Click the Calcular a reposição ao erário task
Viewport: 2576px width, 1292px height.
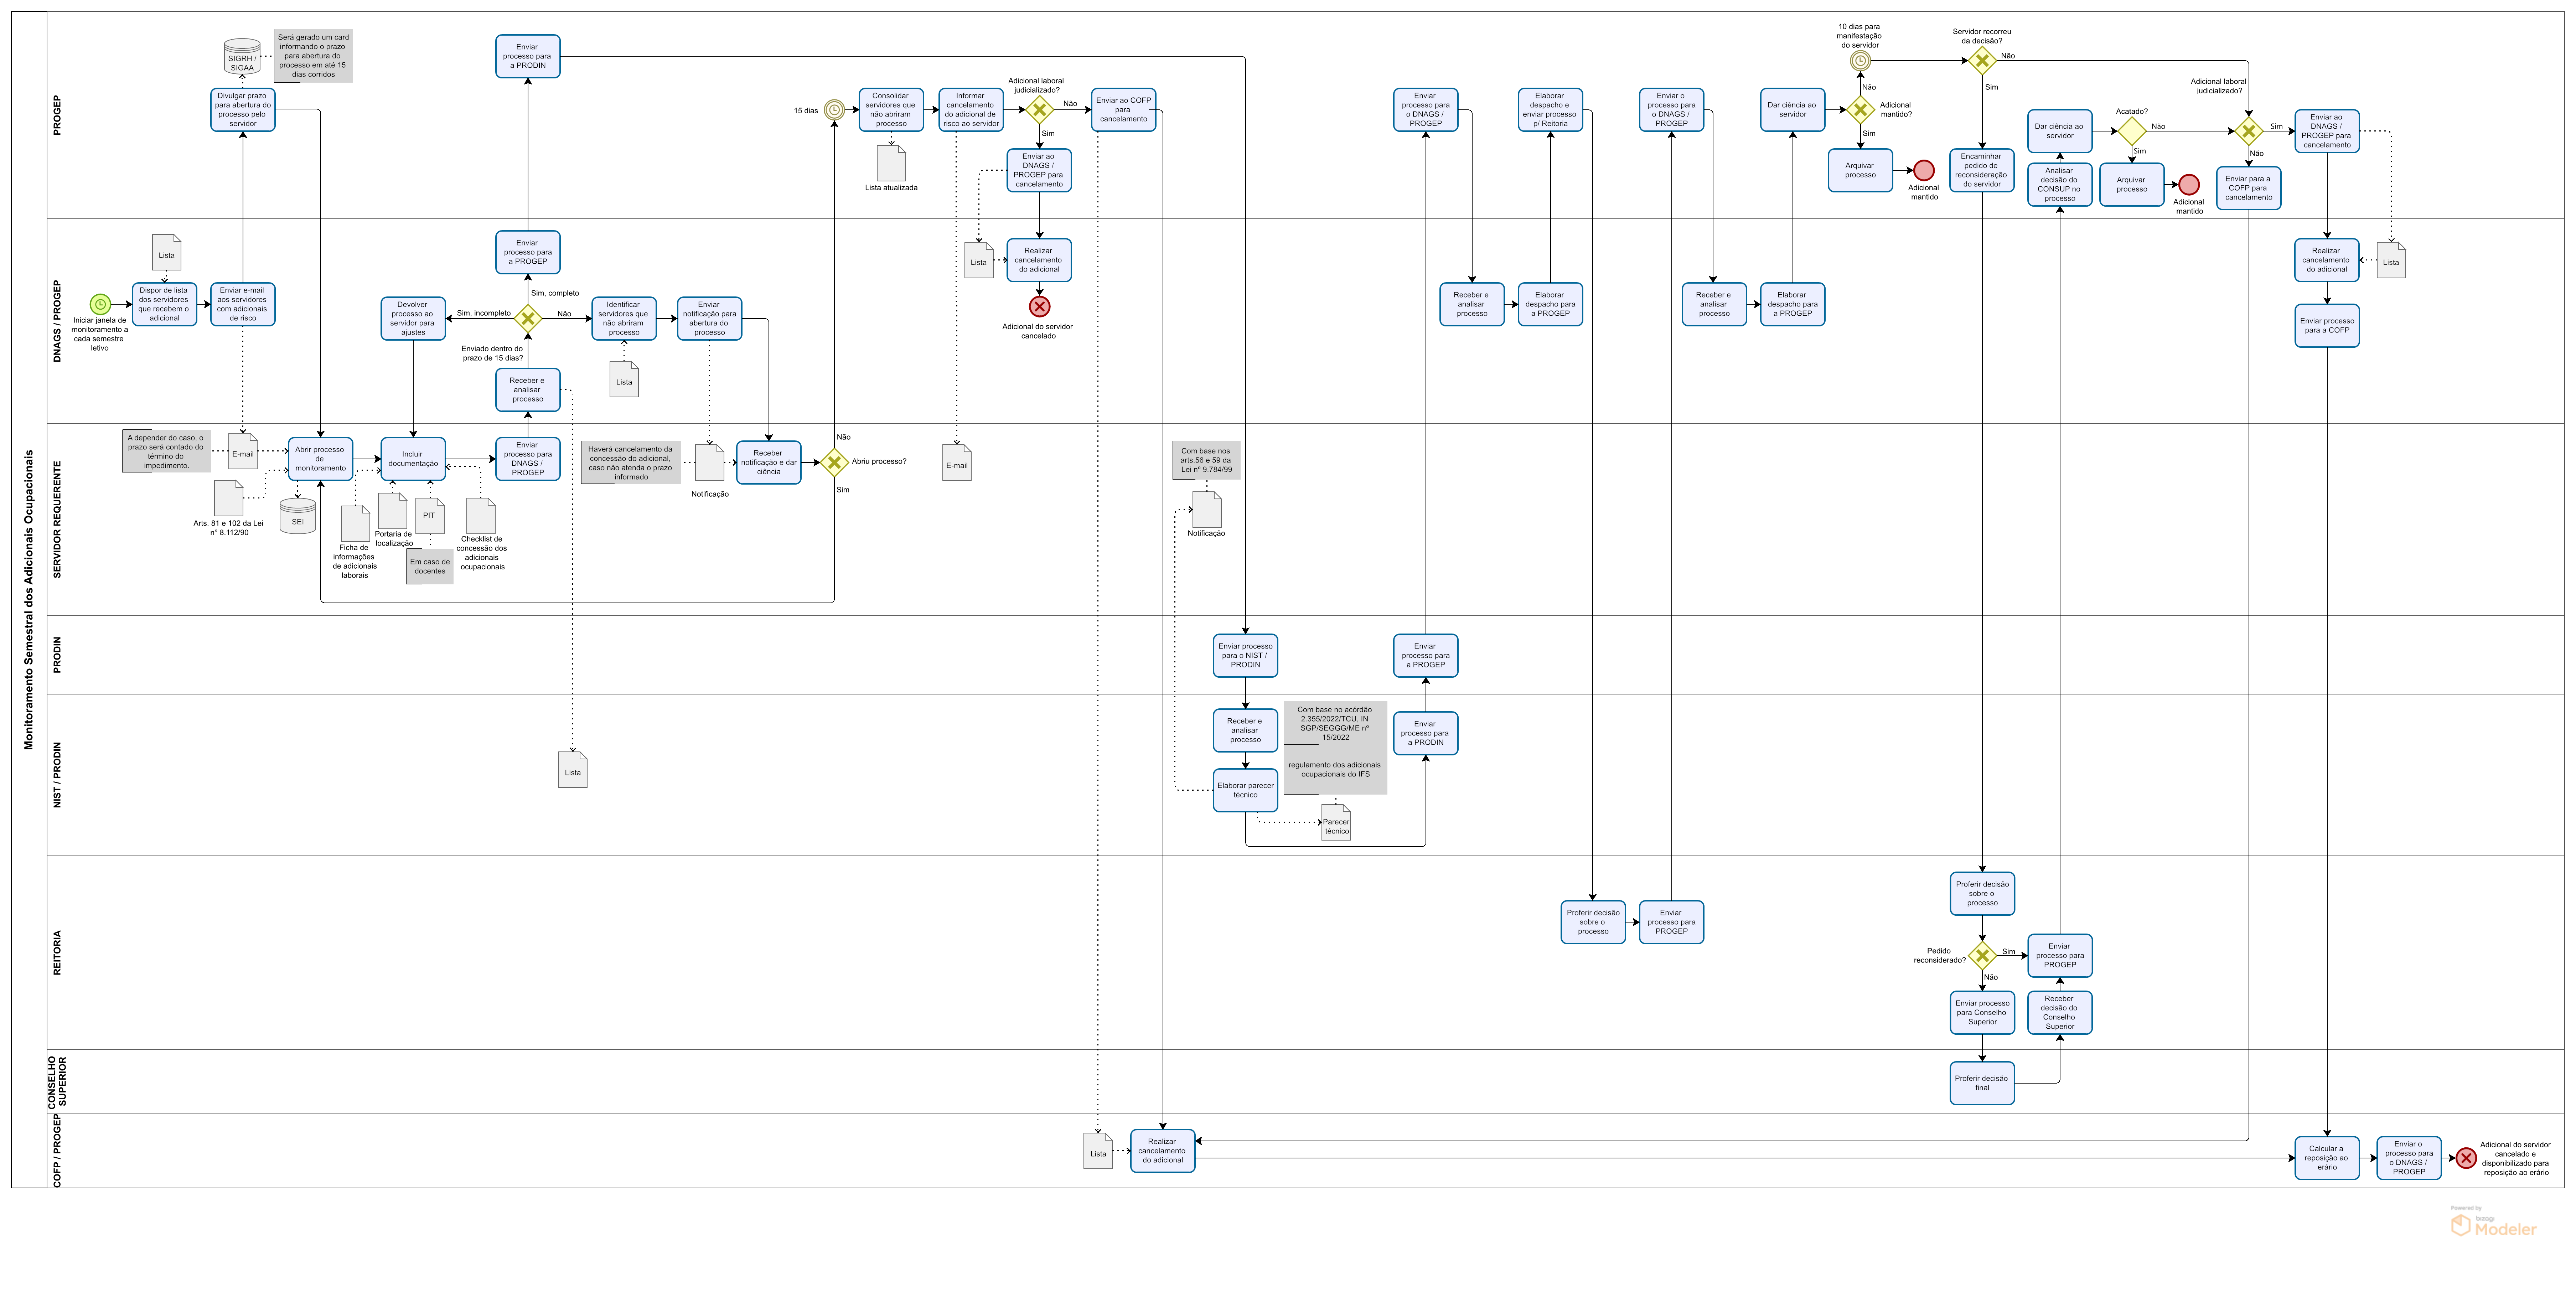(x=2327, y=1158)
